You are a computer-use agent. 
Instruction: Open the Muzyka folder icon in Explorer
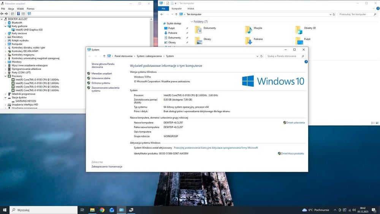[248, 30]
